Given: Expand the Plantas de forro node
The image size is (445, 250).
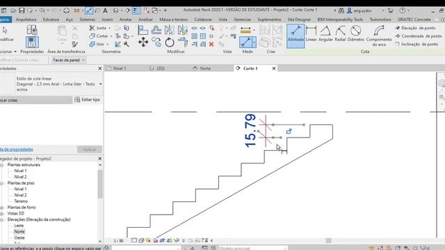Looking at the screenshot, I should point(1,208).
